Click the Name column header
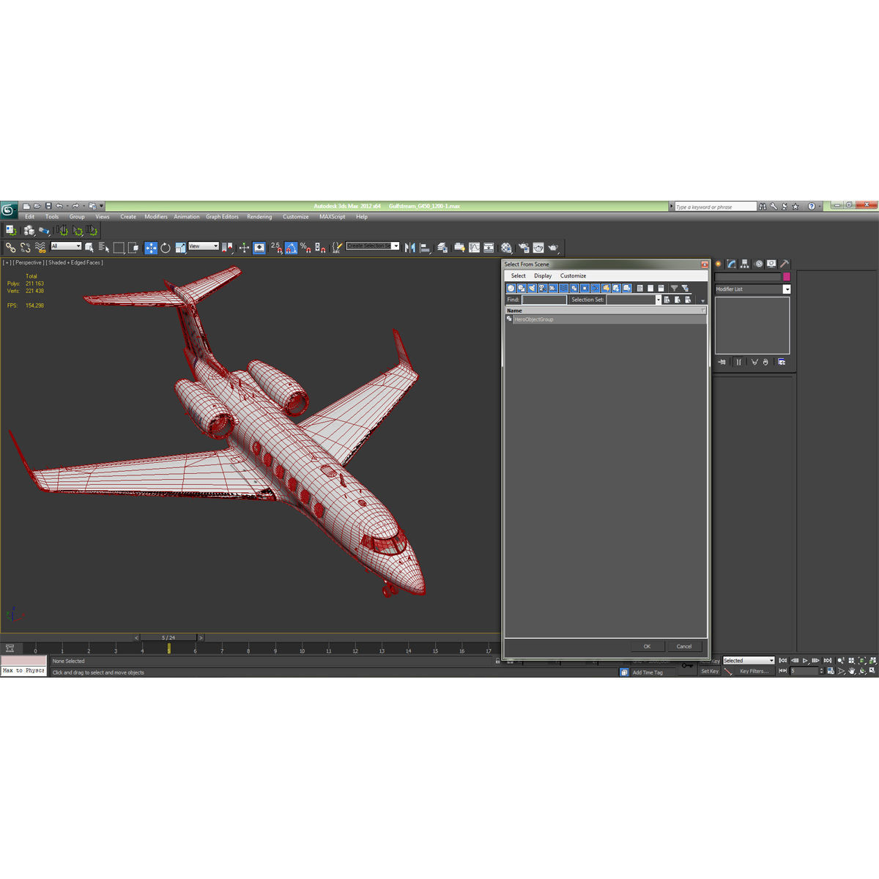This screenshot has width=879, height=879. pos(605,311)
